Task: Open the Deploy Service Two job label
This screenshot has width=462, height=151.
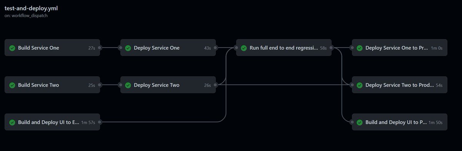Action: (x=157, y=85)
